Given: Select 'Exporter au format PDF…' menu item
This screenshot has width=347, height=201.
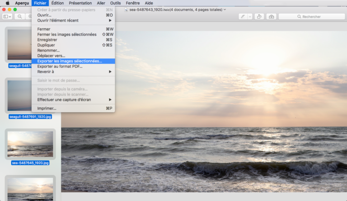Looking at the screenshot, I should 60,67.
